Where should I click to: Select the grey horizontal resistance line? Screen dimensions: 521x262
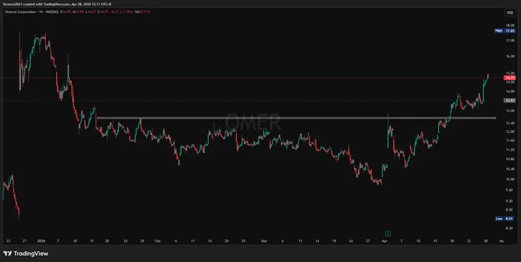pos(296,117)
